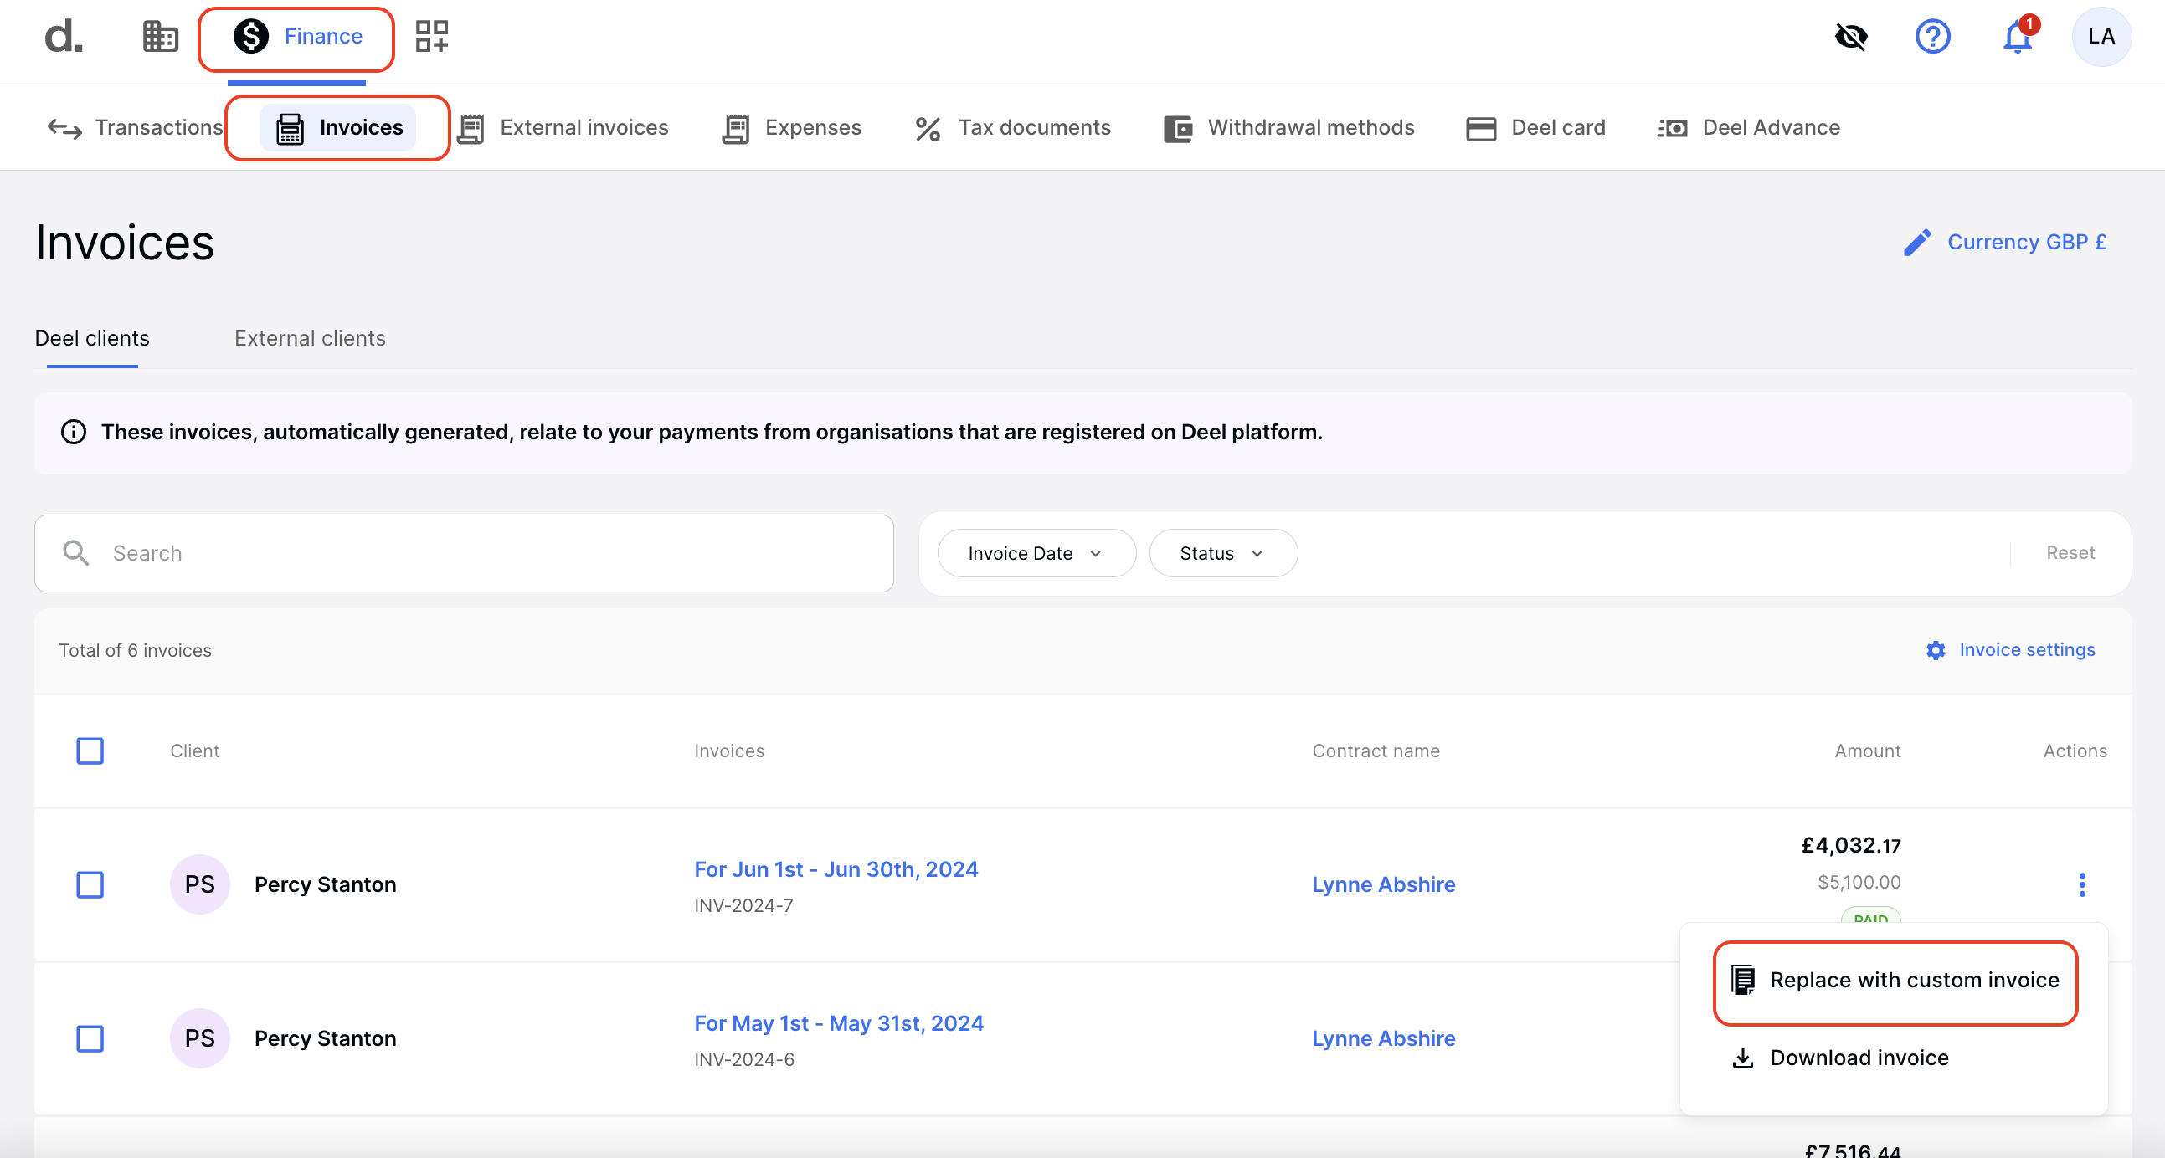This screenshot has height=1158, width=2165.
Task: Go to Transactions tab
Action: pyautogui.click(x=135, y=128)
